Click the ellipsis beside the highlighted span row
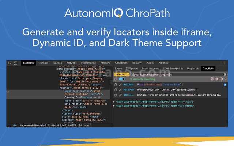Image resolution: width=234 pixels, height=146 pixels. click(8, 91)
